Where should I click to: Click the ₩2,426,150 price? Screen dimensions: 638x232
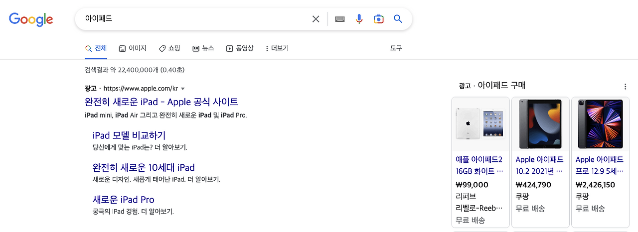pos(595,185)
